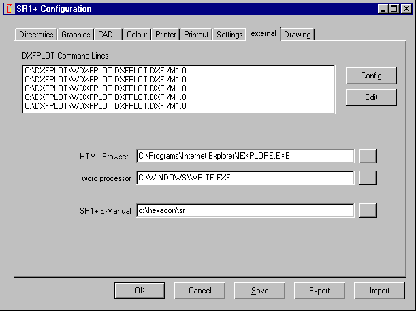This screenshot has width=416, height=311.
Task: Click the SR1+ application icon in title bar
Action: tap(9, 9)
